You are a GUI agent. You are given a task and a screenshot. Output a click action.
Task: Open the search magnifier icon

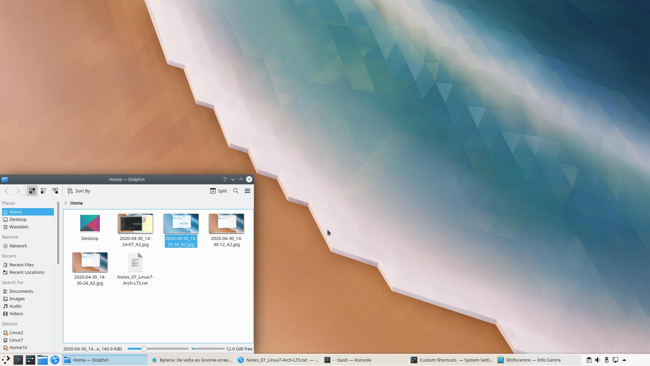pyautogui.click(x=236, y=191)
